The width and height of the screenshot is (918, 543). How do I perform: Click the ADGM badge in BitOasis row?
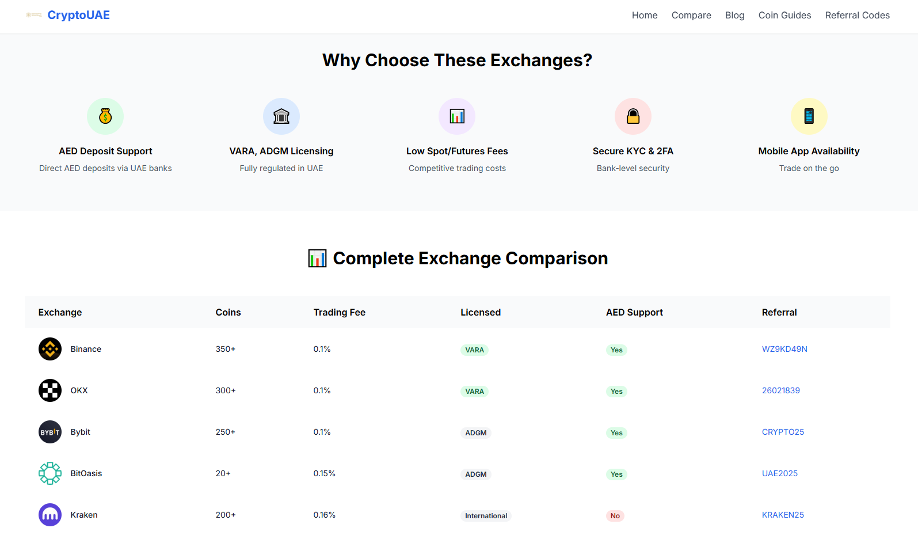pyautogui.click(x=476, y=474)
